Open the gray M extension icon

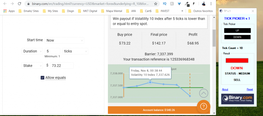[x=172, y=4]
